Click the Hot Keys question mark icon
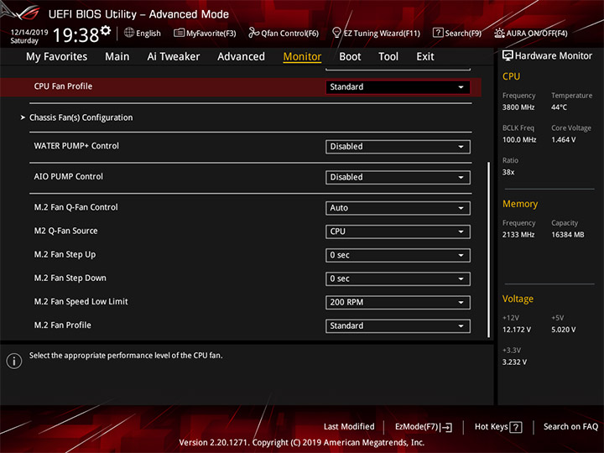 (515, 427)
